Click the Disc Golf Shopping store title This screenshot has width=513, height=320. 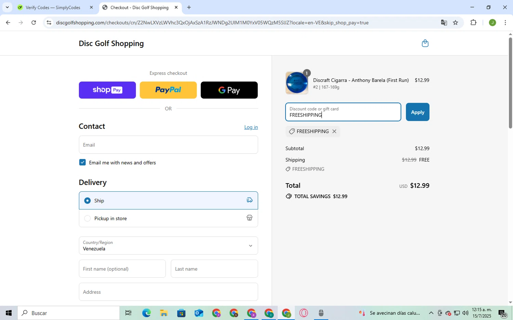point(111,43)
